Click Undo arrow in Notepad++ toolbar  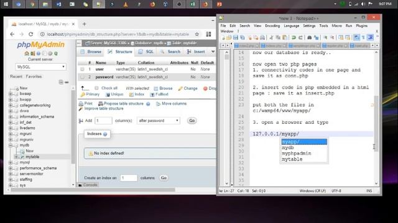pyautogui.click(x=294, y=37)
